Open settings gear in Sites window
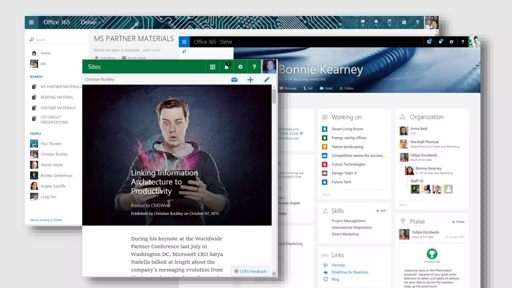This screenshot has height=288, width=512. point(240,67)
